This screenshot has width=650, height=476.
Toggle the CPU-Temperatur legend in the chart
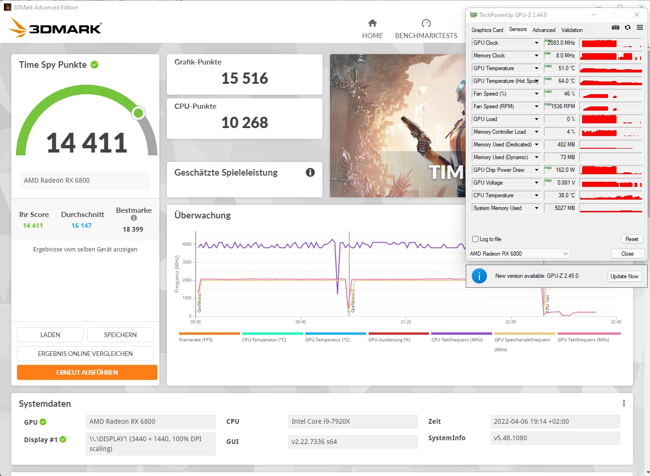coord(272,337)
